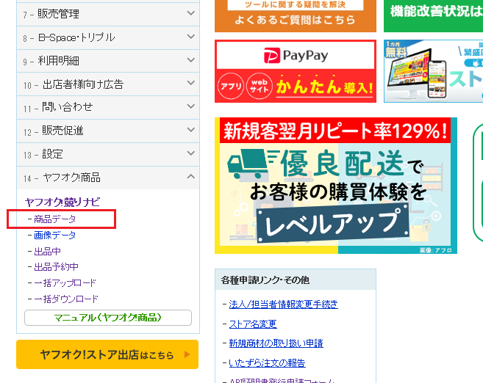Go to 出品予約中 listings
Image resolution: width=483 pixels, height=383 pixels.
coord(56,267)
